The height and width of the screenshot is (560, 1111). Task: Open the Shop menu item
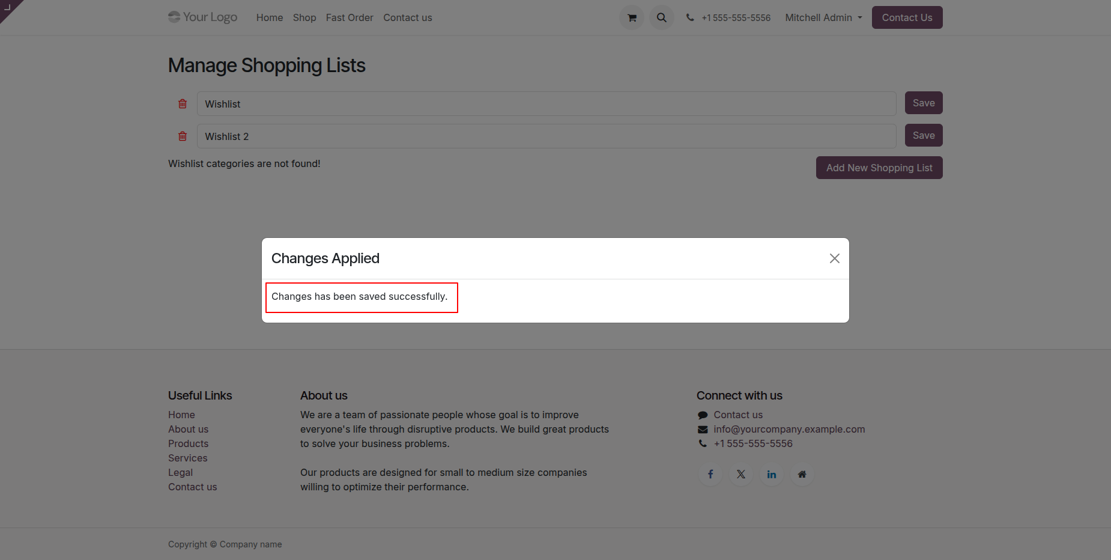(304, 18)
